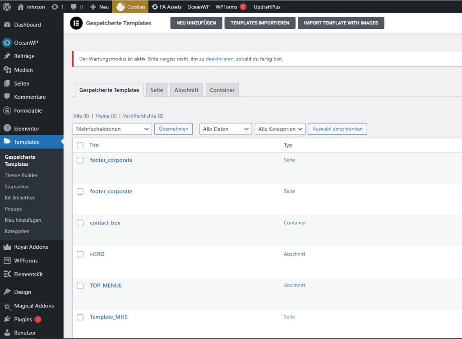462x339 pixels.
Task: Click the deaktivieren link in maintenance notice
Action: [x=220, y=59]
